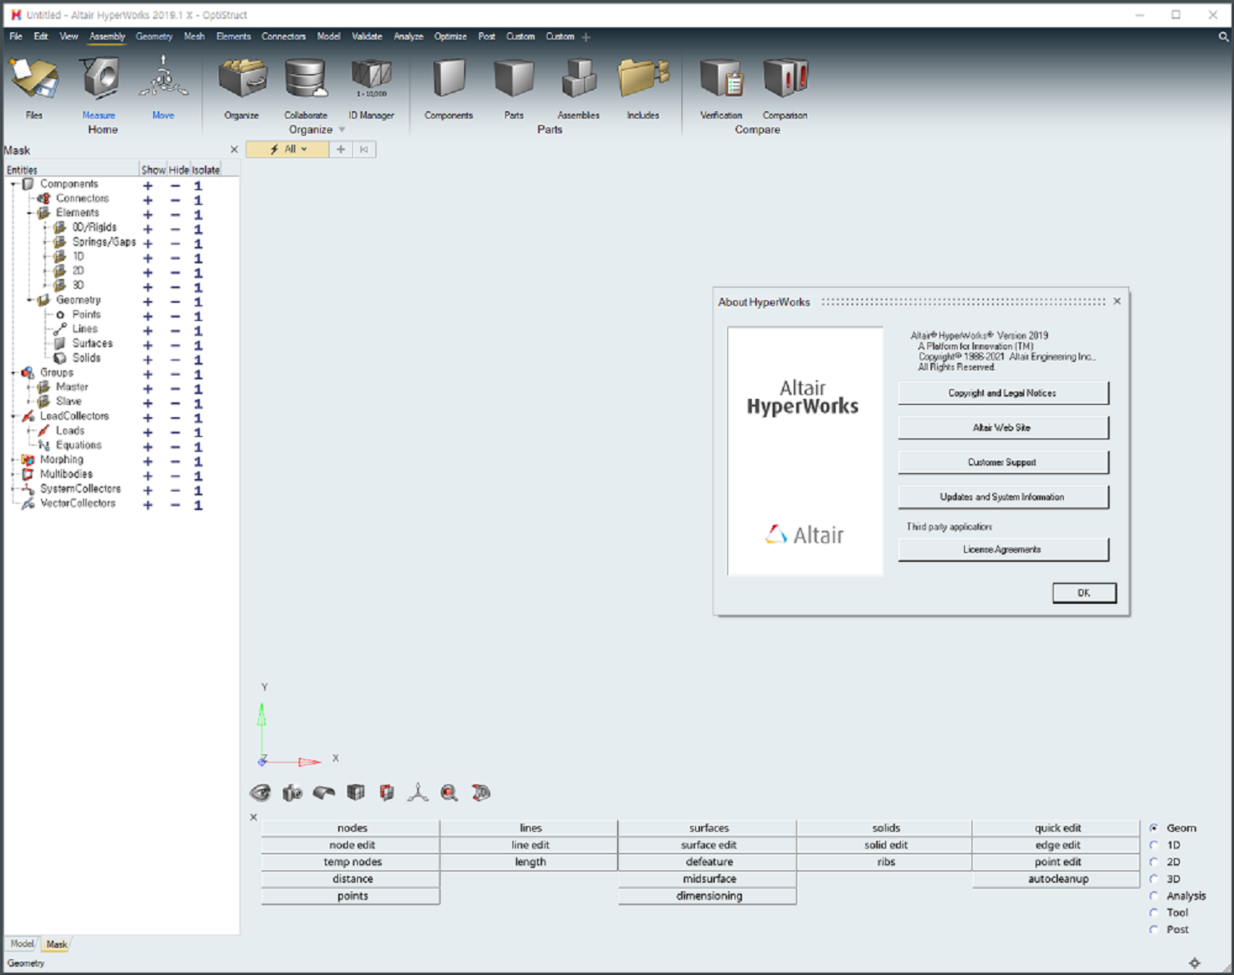This screenshot has height=975, width=1234.
Task: Click the settings gear icon in status bar
Action: click(1195, 963)
